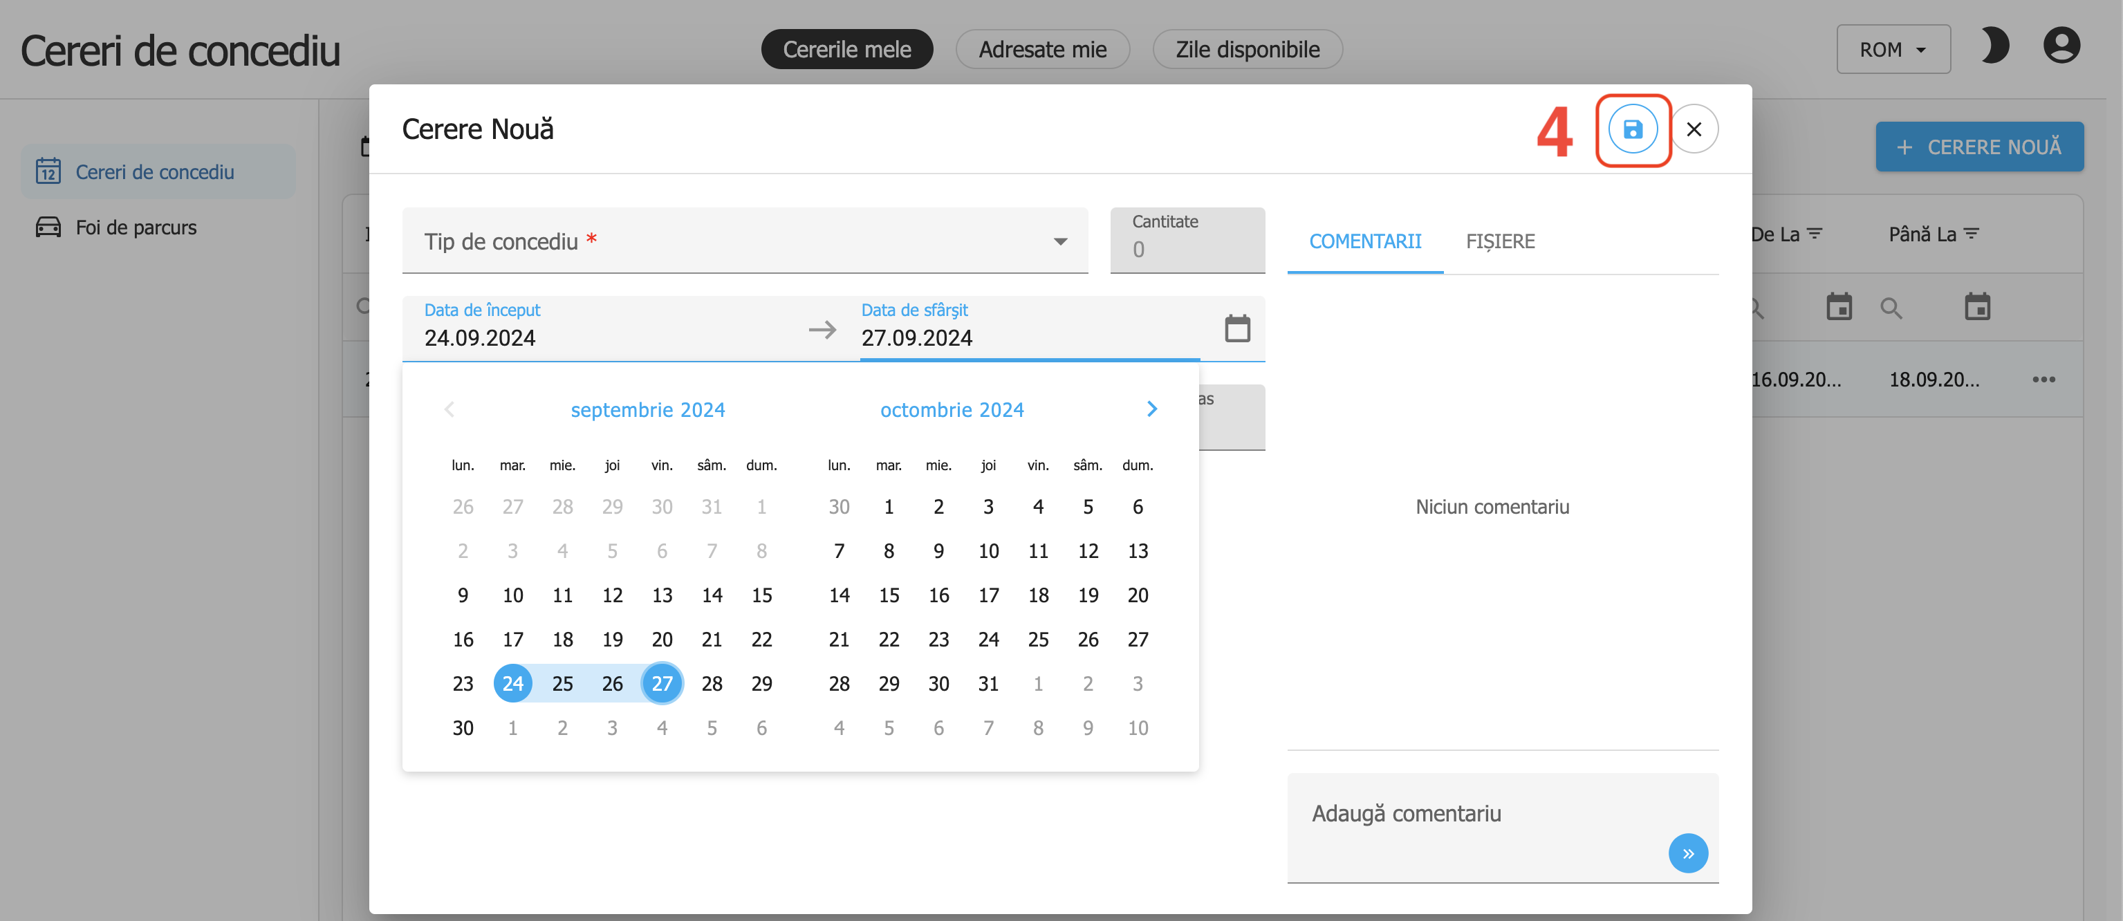The image size is (2123, 921).
Task: Open the user account profile icon
Action: coord(2061,46)
